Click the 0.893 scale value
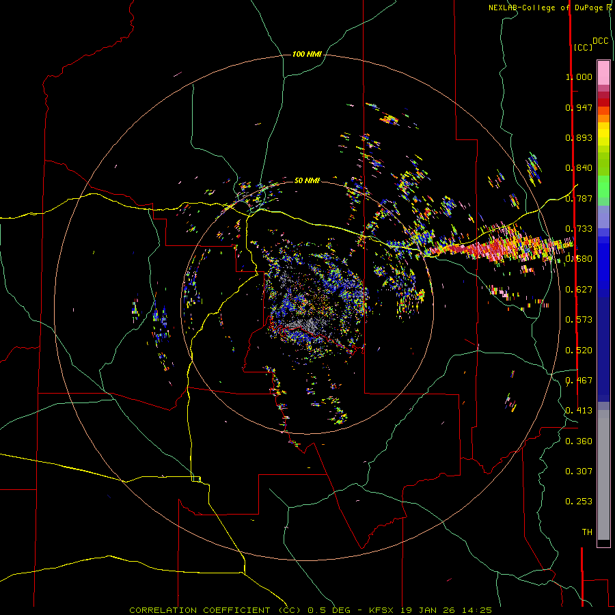This screenshot has height=615, width=615. coord(579,137)
